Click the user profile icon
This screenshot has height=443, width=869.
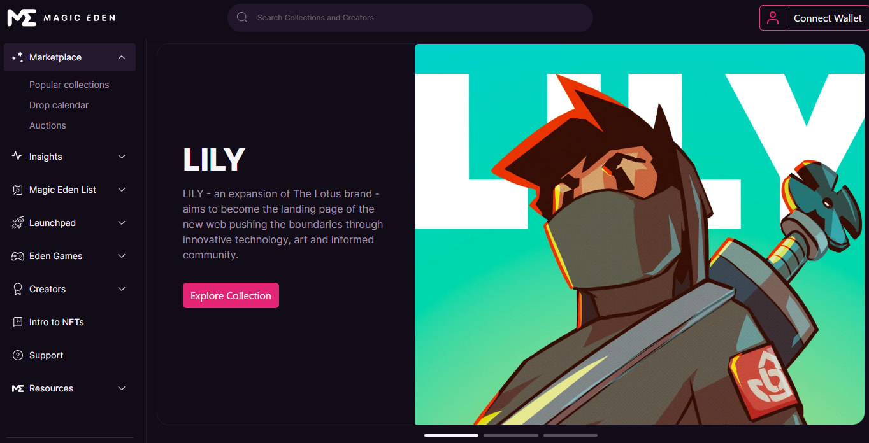[773, 18]
